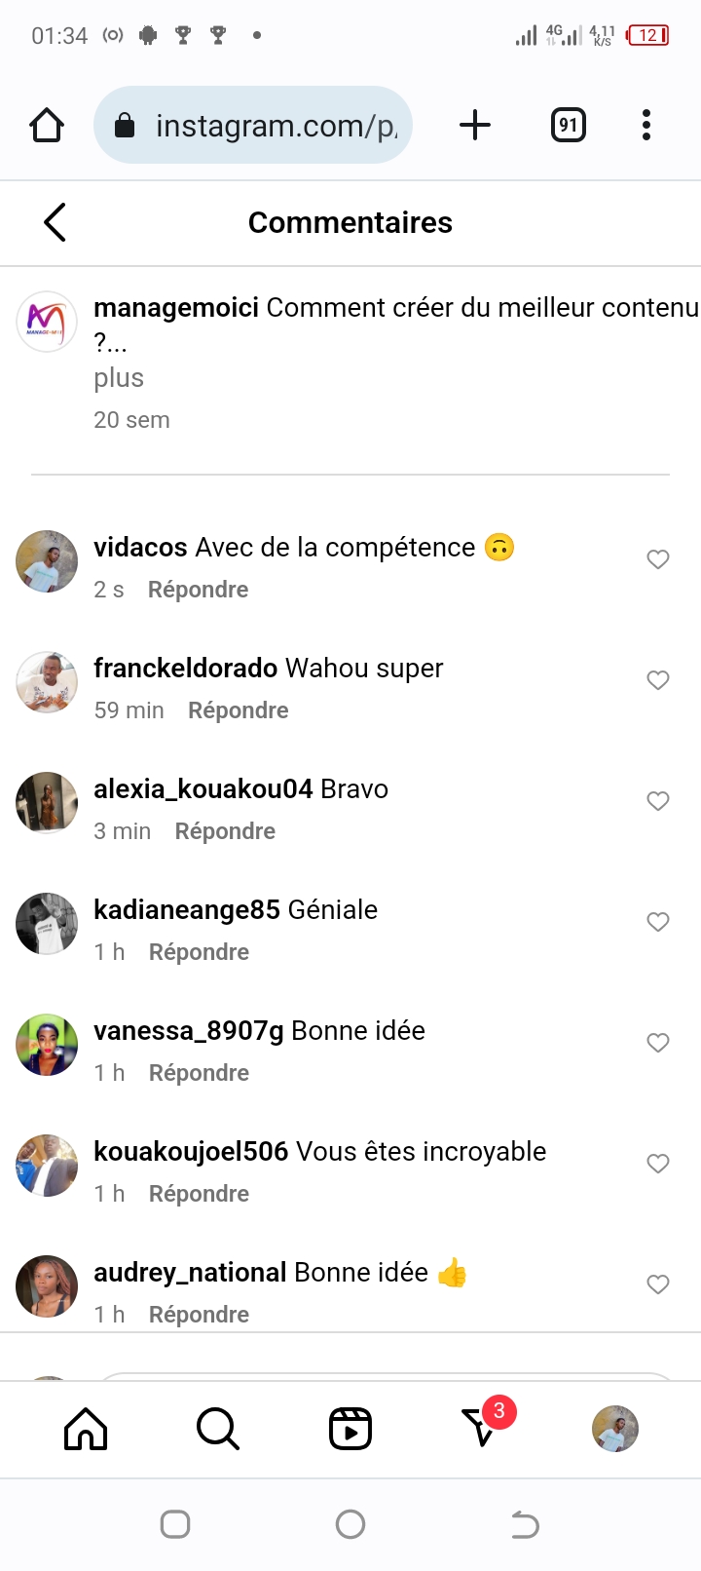701x1571 pixels.
Task: Tap the Instagram home icon in bottom bar
Action: (86, 1429)
